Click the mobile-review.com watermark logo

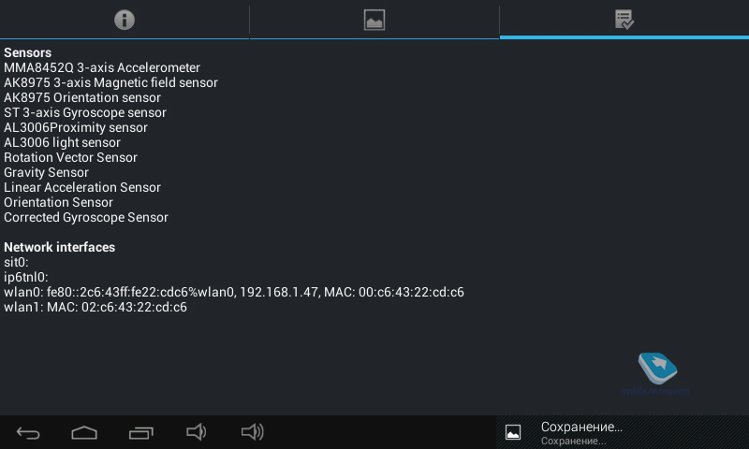[657, 374]
